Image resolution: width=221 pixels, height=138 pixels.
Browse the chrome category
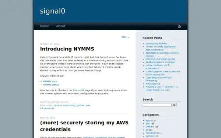pos(150,127)
